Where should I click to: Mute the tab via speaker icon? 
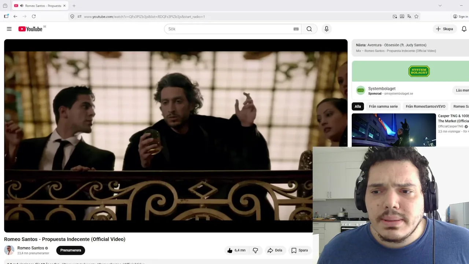click(22, 6)
